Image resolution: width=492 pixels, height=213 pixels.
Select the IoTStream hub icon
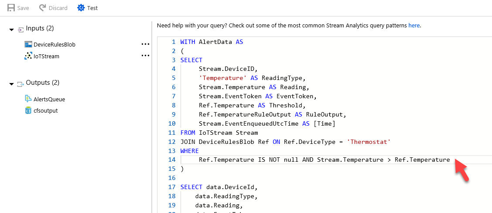click(28, 57)
